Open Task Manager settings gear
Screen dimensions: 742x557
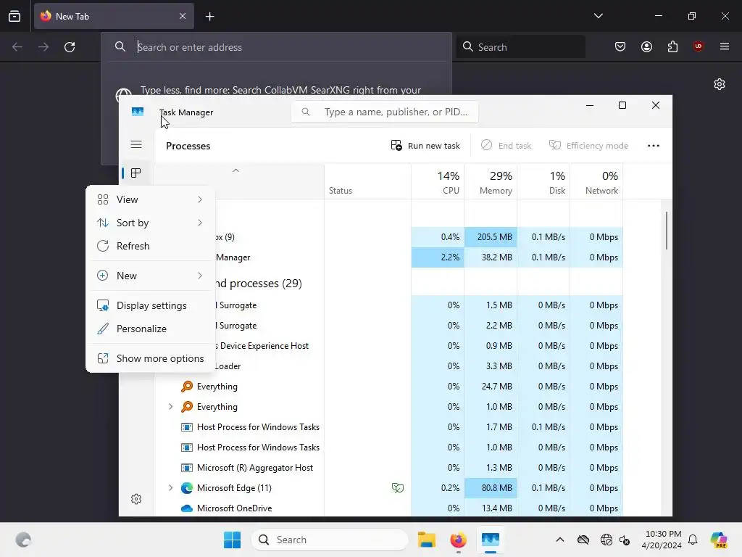tap(136, 499)
